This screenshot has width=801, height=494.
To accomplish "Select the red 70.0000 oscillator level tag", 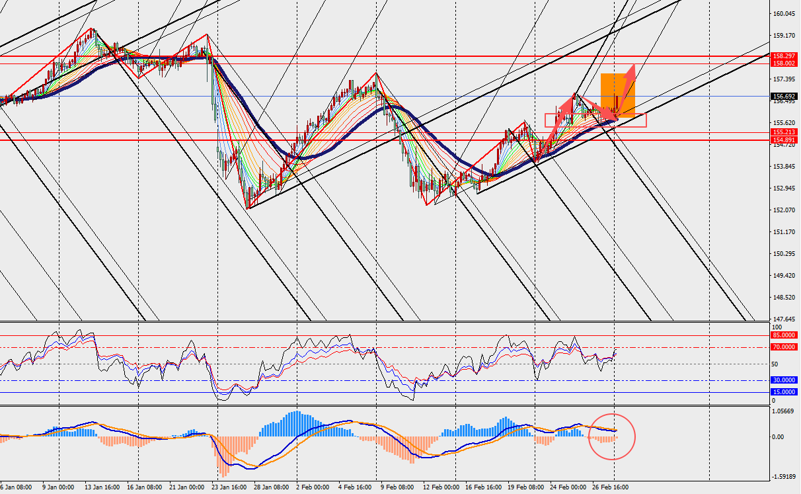I will click(x=784, y=347).
